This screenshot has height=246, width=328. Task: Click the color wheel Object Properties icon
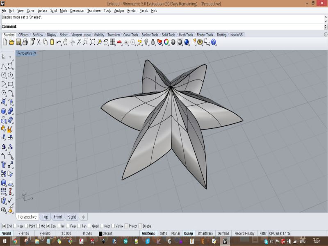tap(166, 42)
